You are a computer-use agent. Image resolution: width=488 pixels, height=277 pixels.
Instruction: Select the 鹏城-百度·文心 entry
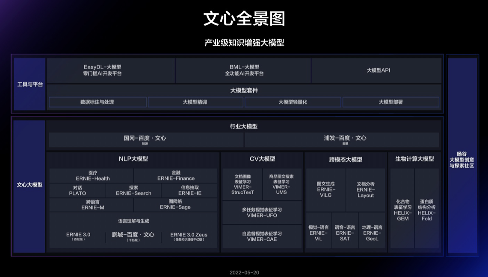133,236
